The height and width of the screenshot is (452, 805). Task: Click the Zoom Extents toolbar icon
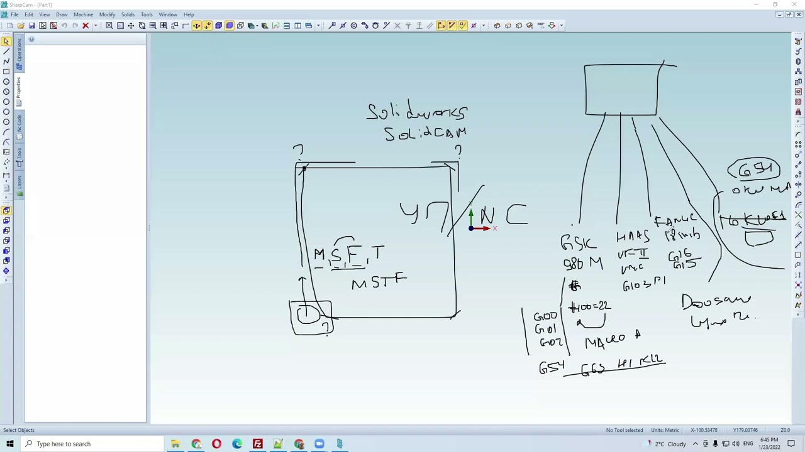coord(109,26)
